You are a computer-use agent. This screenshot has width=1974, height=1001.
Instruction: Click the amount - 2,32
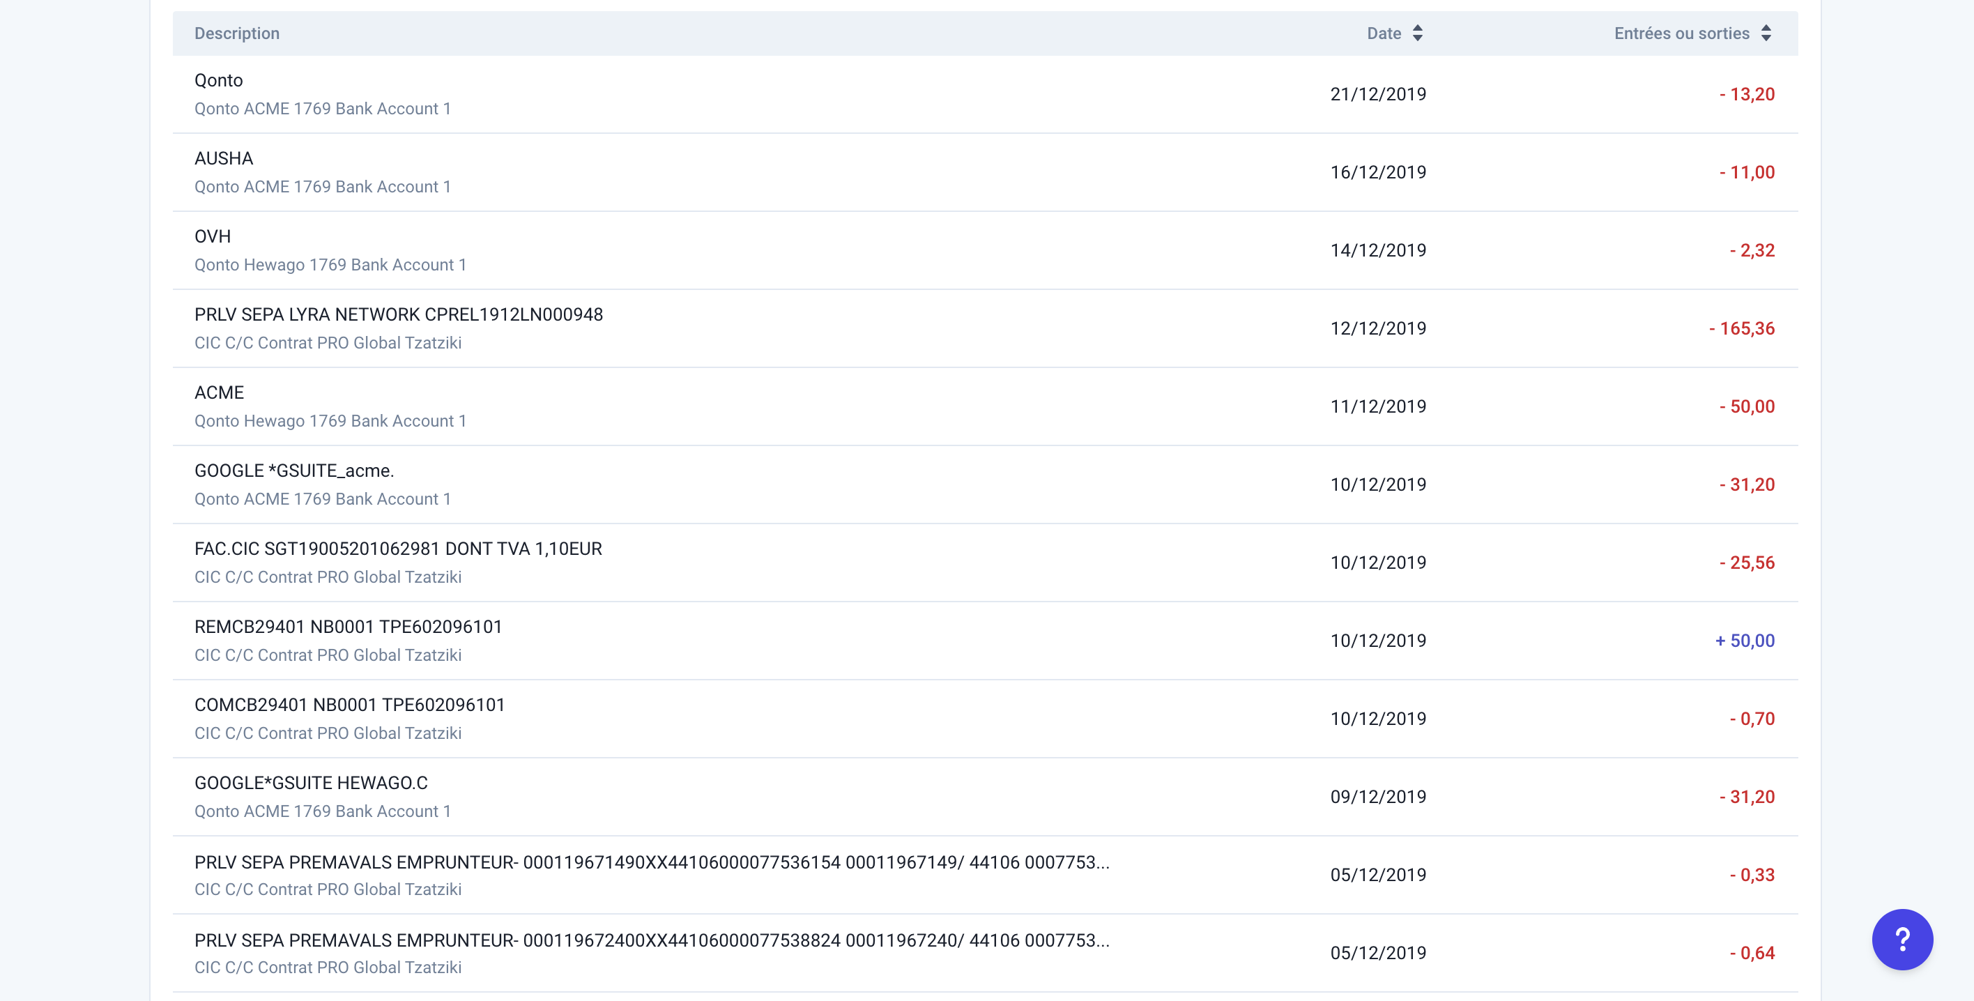tap(1752, 251)
